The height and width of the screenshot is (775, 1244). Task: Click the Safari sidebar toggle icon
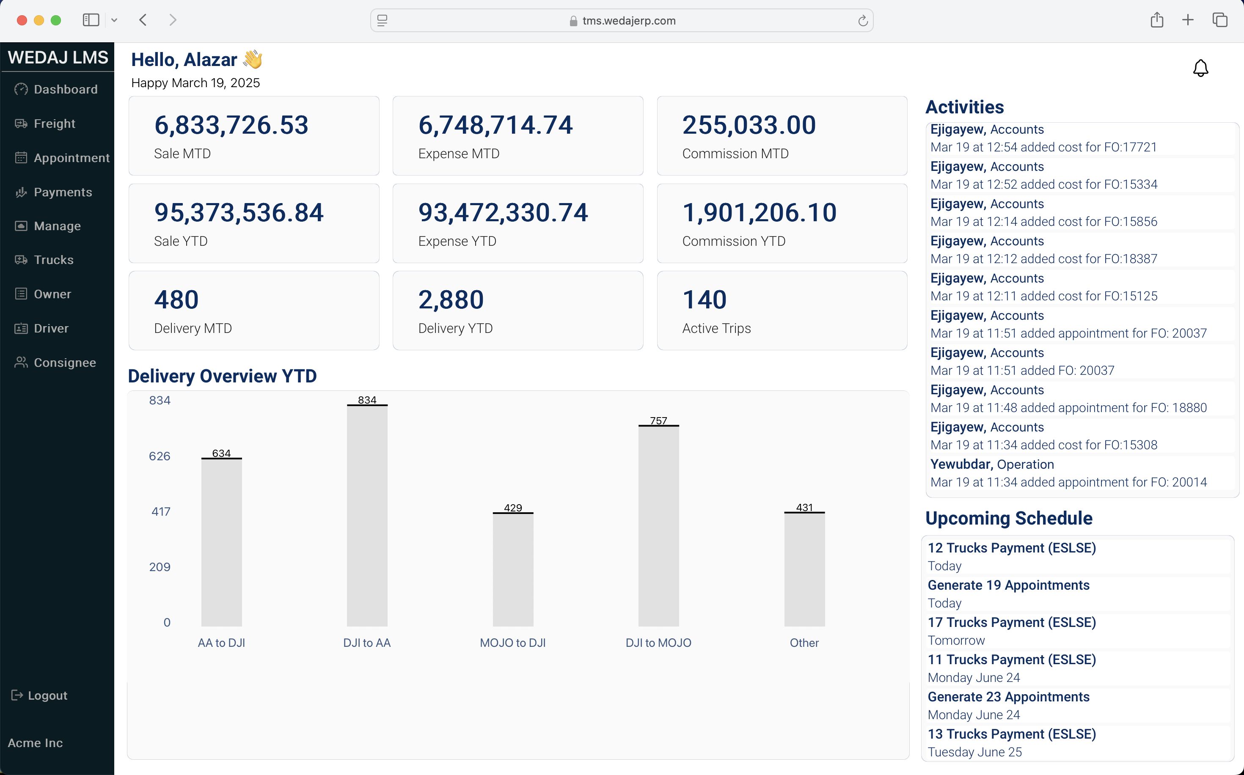[91, 20]
